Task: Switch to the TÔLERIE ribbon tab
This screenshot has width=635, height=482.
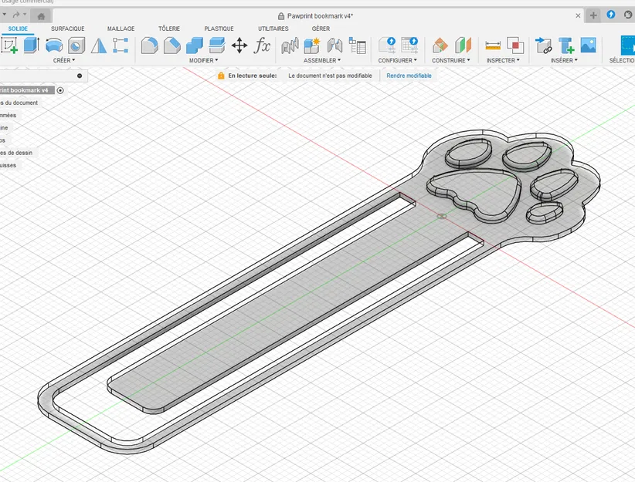Action: point(168,29)
